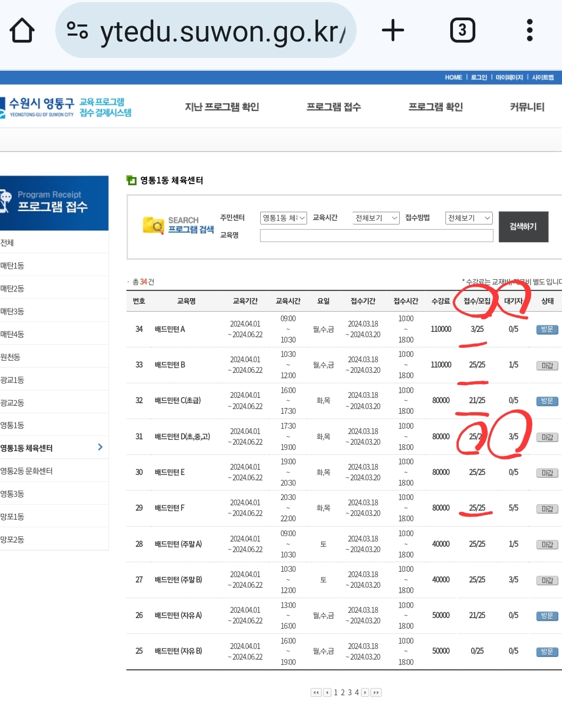Viewport: 562px width, 716px height.
Task: Open the 프로그램 접수 menu
Action: [334, 107]
